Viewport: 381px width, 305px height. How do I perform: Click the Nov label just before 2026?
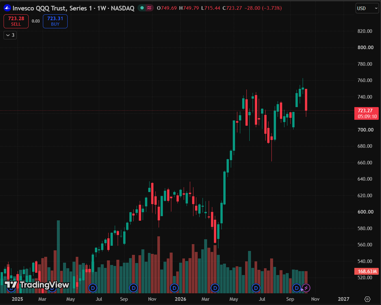coord(152,299)
